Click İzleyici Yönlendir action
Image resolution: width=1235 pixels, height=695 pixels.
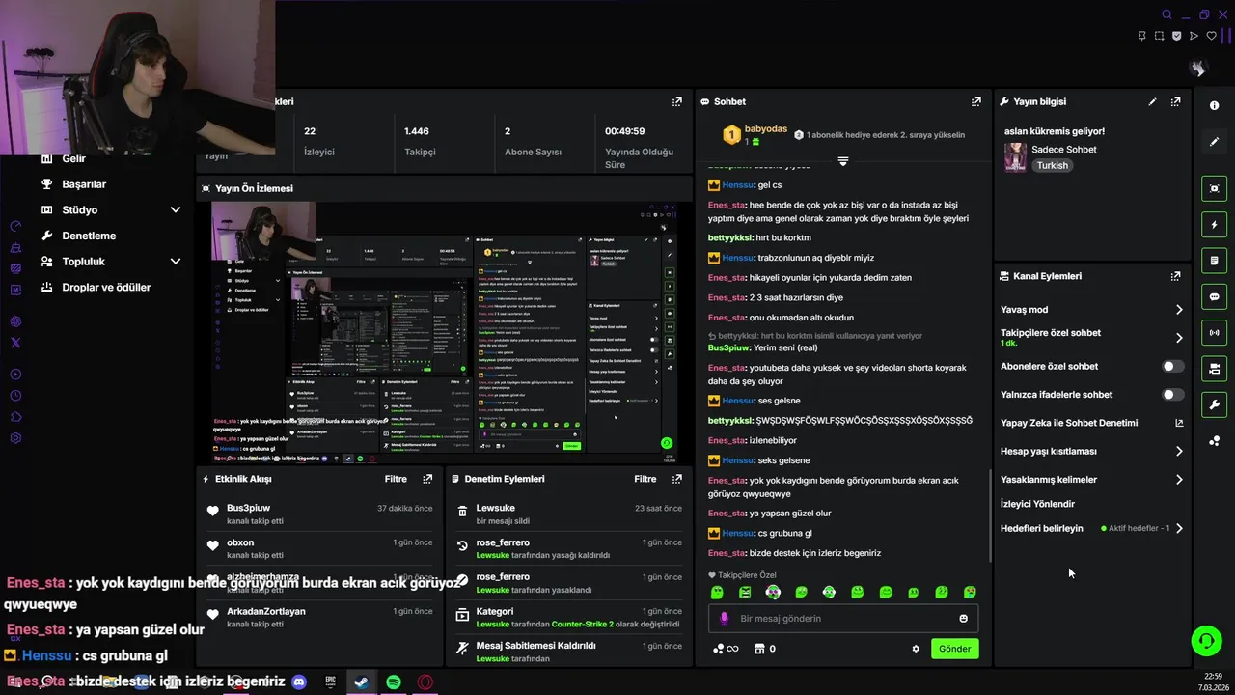tap(1037, 504)
